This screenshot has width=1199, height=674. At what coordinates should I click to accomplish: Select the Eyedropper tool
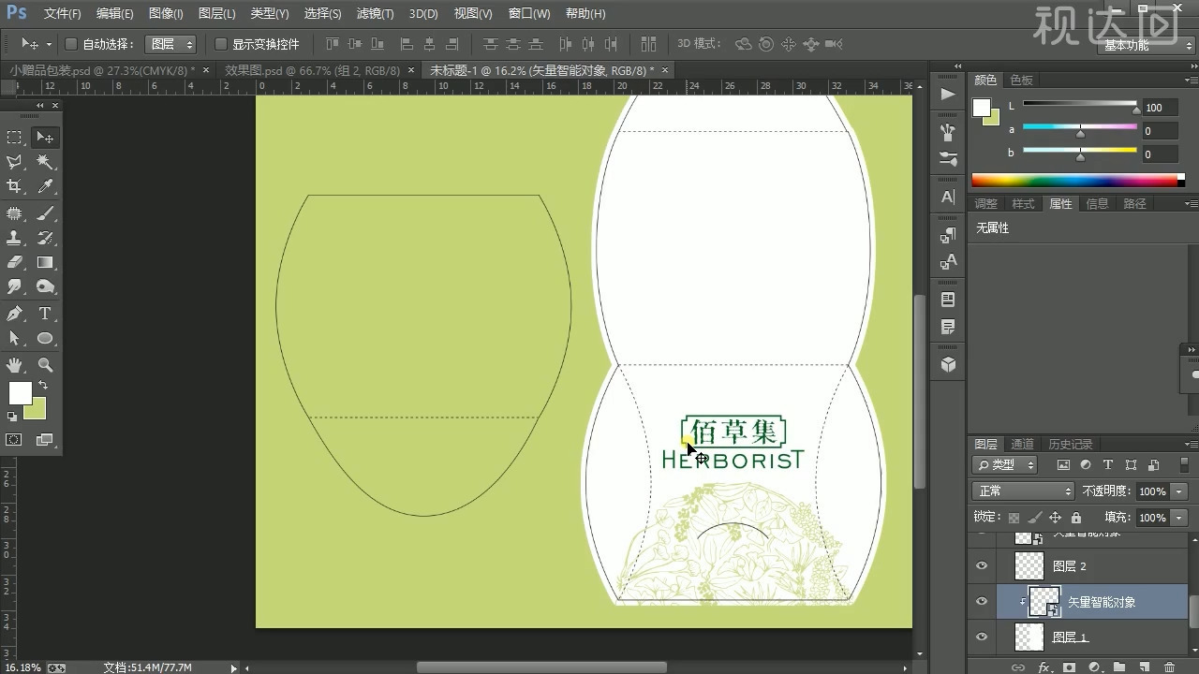click(45, 186)
